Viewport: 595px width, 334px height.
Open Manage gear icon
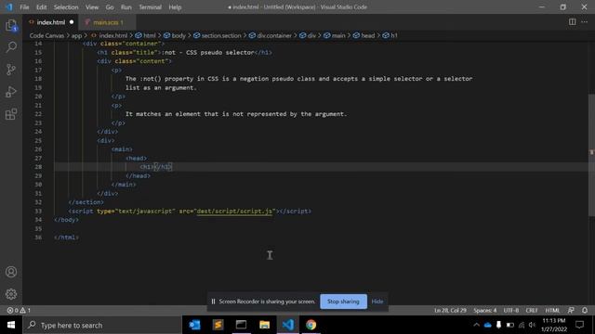pos(11,294)
